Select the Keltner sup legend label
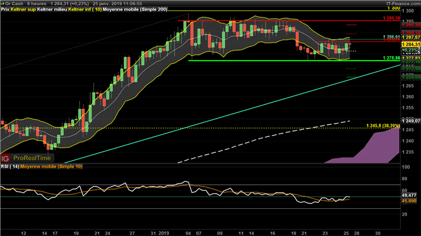This screenshot has height=236, width=421. [24, 9]
